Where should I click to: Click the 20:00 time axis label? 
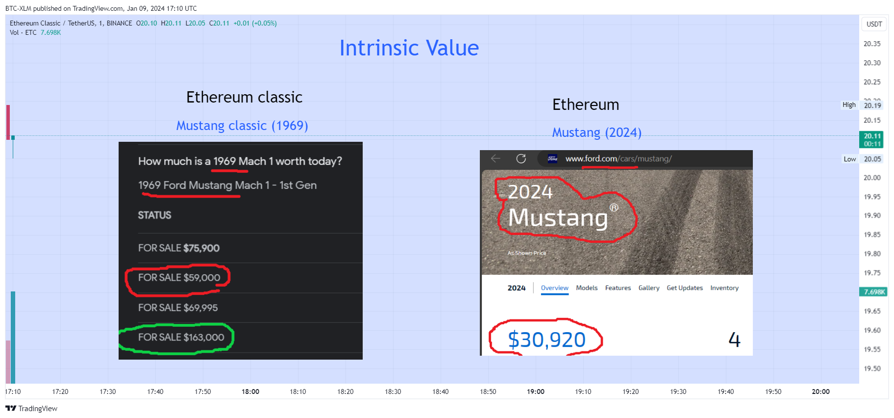[821, 392]
